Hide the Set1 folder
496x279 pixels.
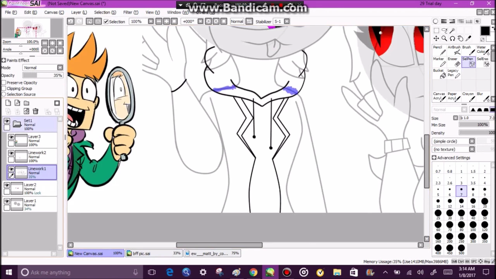coord(7,121)
